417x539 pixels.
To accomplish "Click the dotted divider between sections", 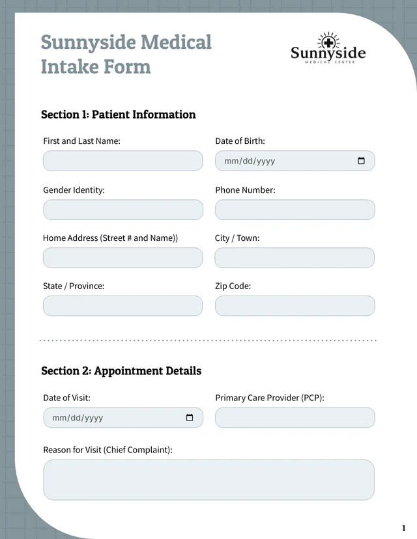I will [x=208, y=340].
